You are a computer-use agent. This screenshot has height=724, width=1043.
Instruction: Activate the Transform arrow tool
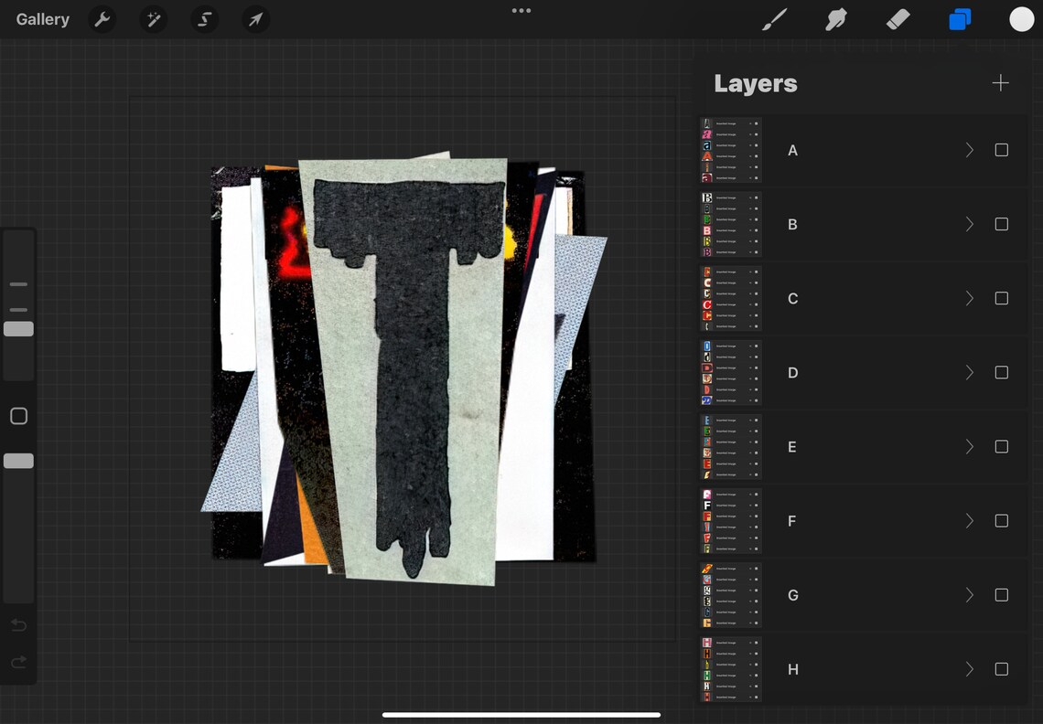tap(255, 19)
